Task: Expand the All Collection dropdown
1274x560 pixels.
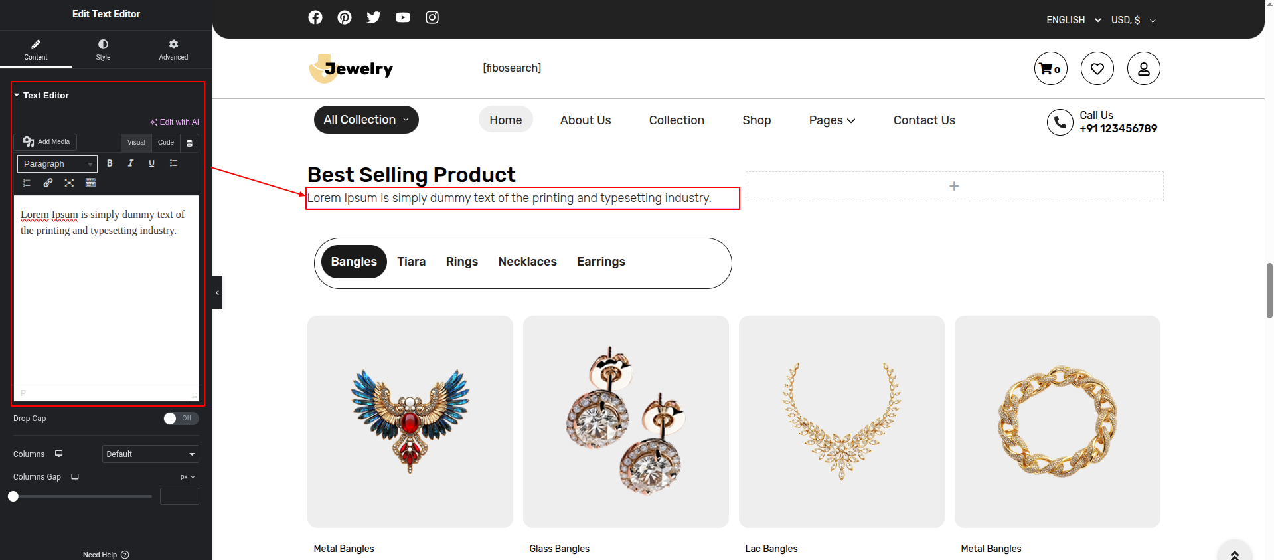Action: click(366, 120)
